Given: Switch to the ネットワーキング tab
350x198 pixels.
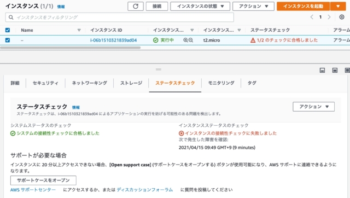Looking at the screenshot, I should 89,83.
